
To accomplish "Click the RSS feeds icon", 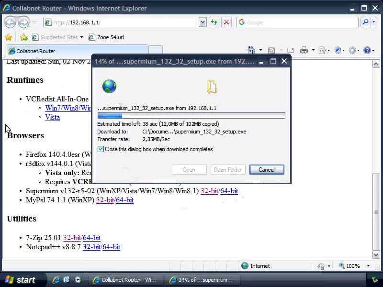I will click(271, 51).
